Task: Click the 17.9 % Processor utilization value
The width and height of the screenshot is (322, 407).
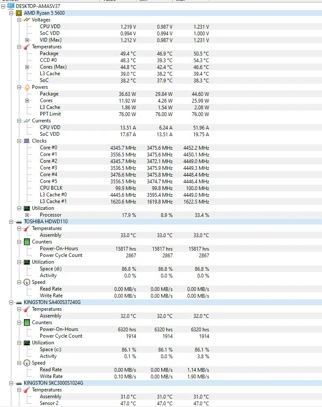Action: coord(129,215)
